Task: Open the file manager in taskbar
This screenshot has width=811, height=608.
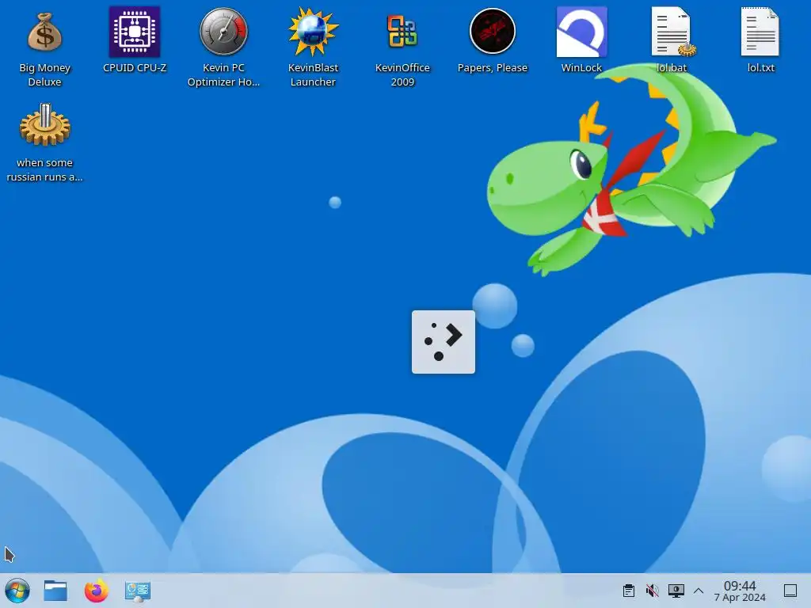Action: point(55,591)
